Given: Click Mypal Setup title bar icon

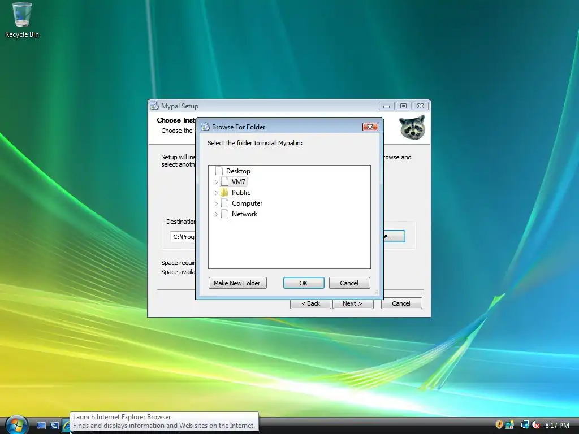Looking at the screenshot, I should pos(155,106).
